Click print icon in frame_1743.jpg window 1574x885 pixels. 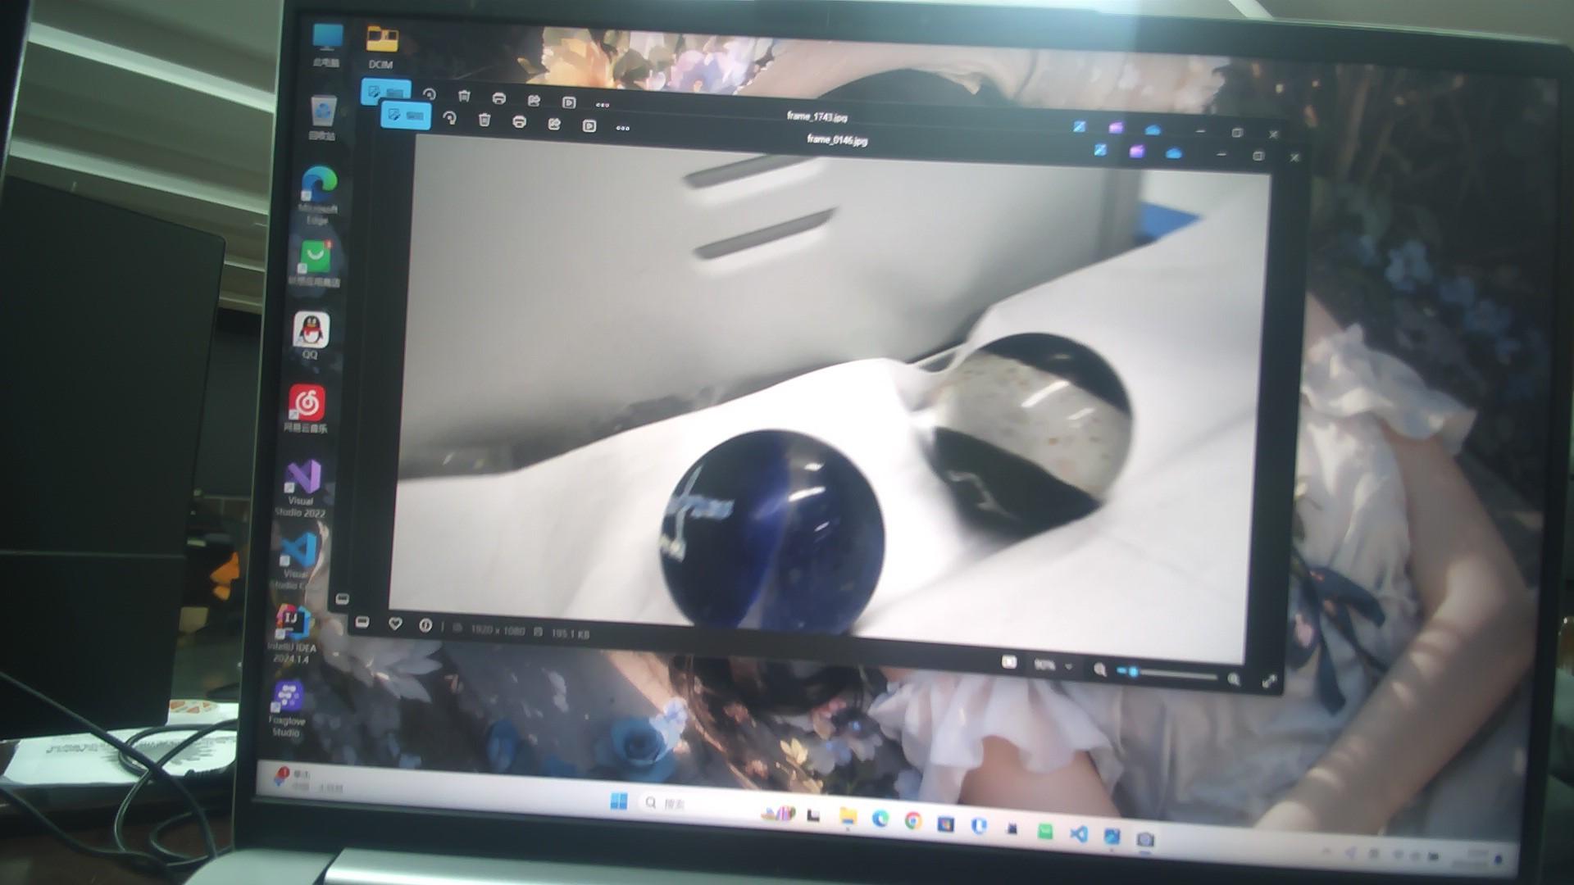point(498,98)
